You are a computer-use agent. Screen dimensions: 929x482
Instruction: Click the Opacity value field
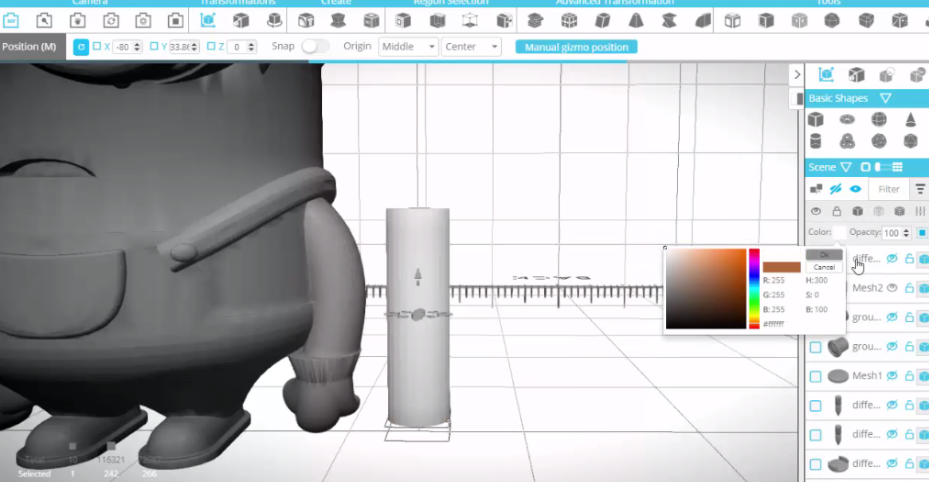tap(892, 233)
